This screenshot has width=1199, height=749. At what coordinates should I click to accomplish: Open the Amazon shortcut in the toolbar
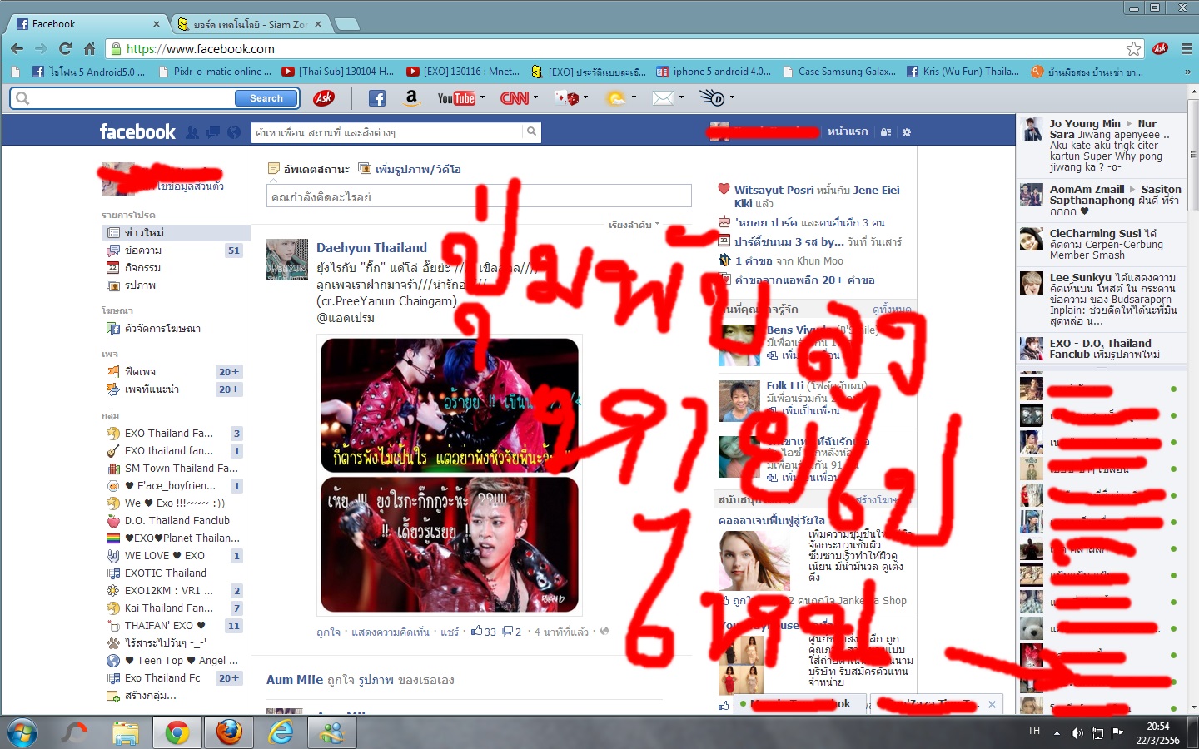[411, 98]
